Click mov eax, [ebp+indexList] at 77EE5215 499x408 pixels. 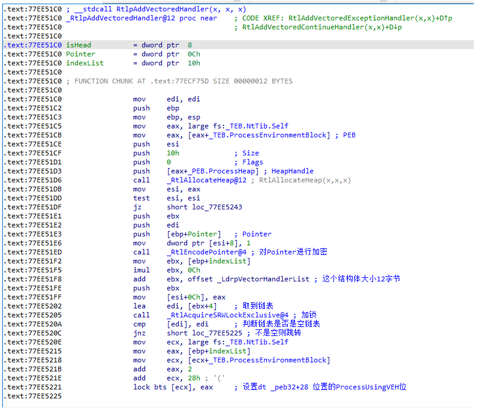(x=192, y=352)
